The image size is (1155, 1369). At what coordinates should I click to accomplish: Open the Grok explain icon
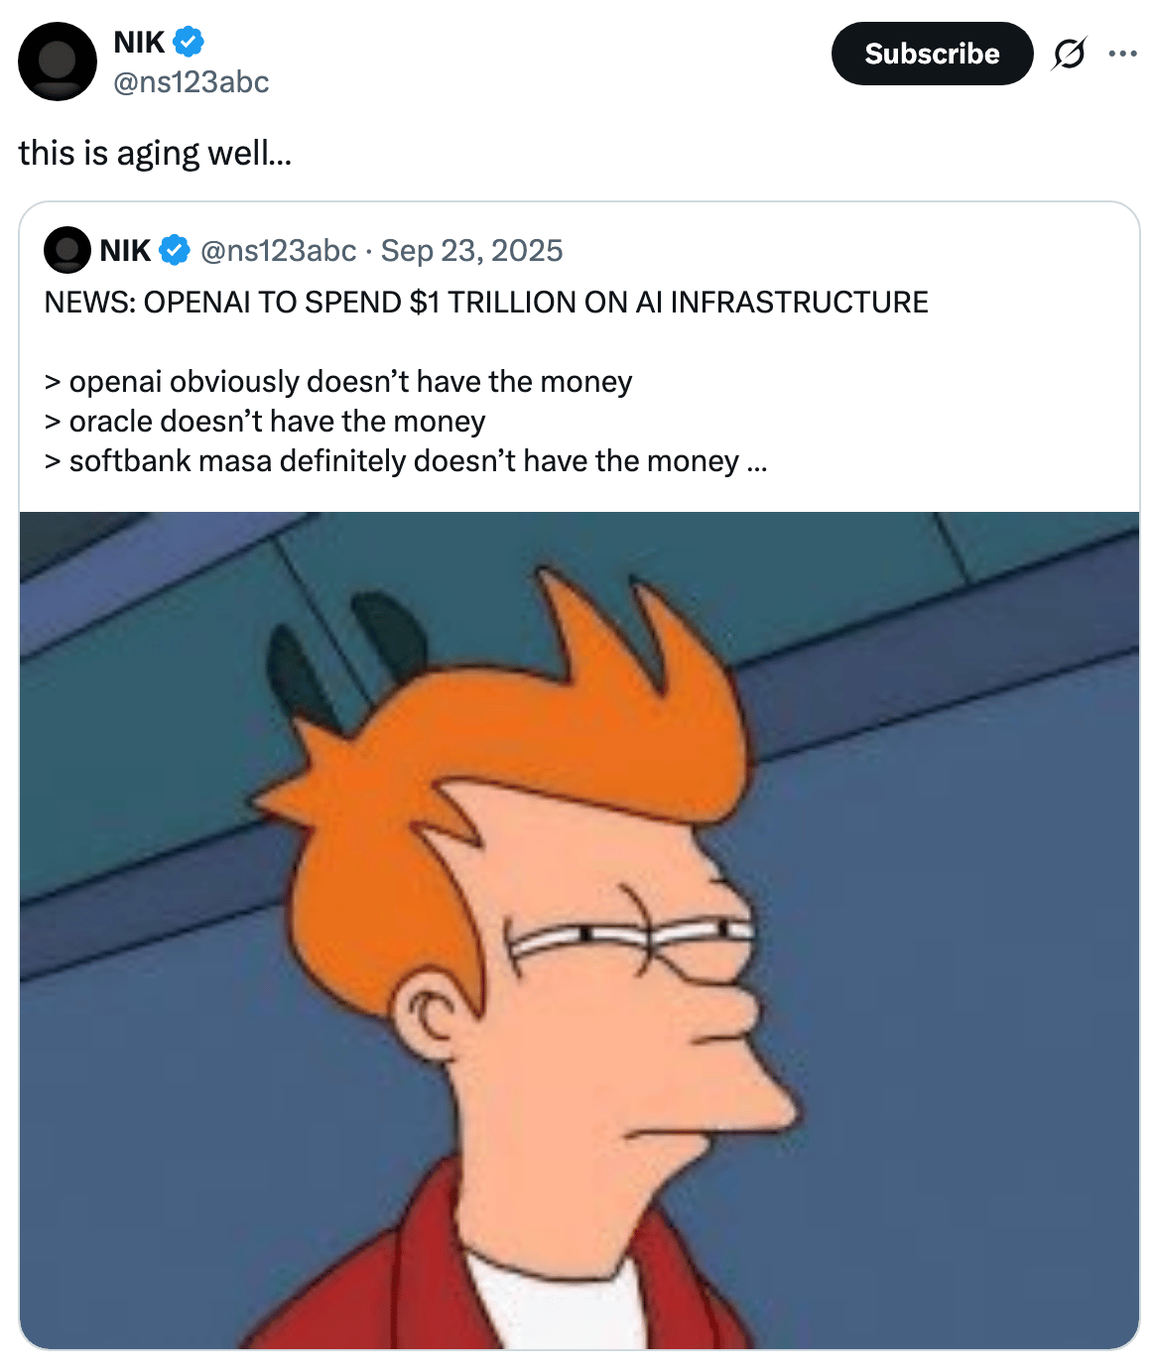coord(1069,54)
